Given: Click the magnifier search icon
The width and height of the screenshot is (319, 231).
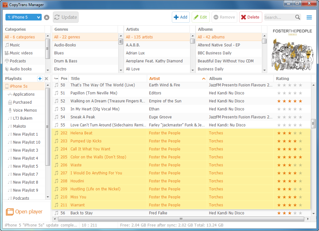Looking at the screenshot, I should 298,17.
